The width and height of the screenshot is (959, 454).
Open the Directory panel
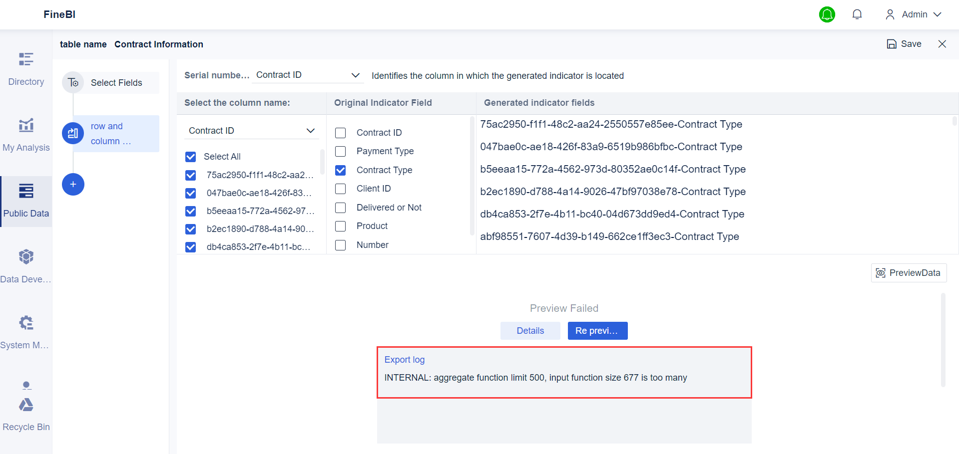pos(25,67)
